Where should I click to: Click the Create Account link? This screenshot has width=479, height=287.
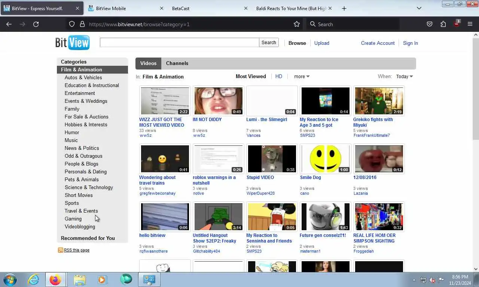pos(378,43)
